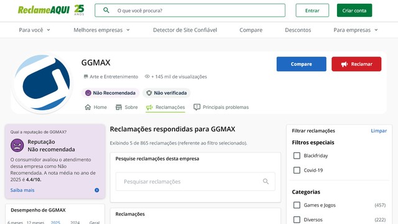398x224 pixels.
Task: Check the Diversos category
Action: click(x=297, y=220)
